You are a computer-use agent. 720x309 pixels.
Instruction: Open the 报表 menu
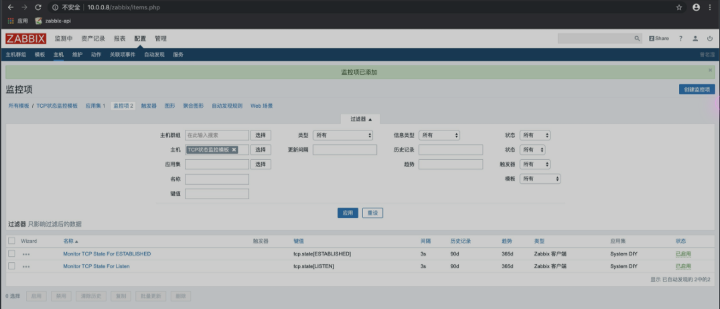(120, 39)
